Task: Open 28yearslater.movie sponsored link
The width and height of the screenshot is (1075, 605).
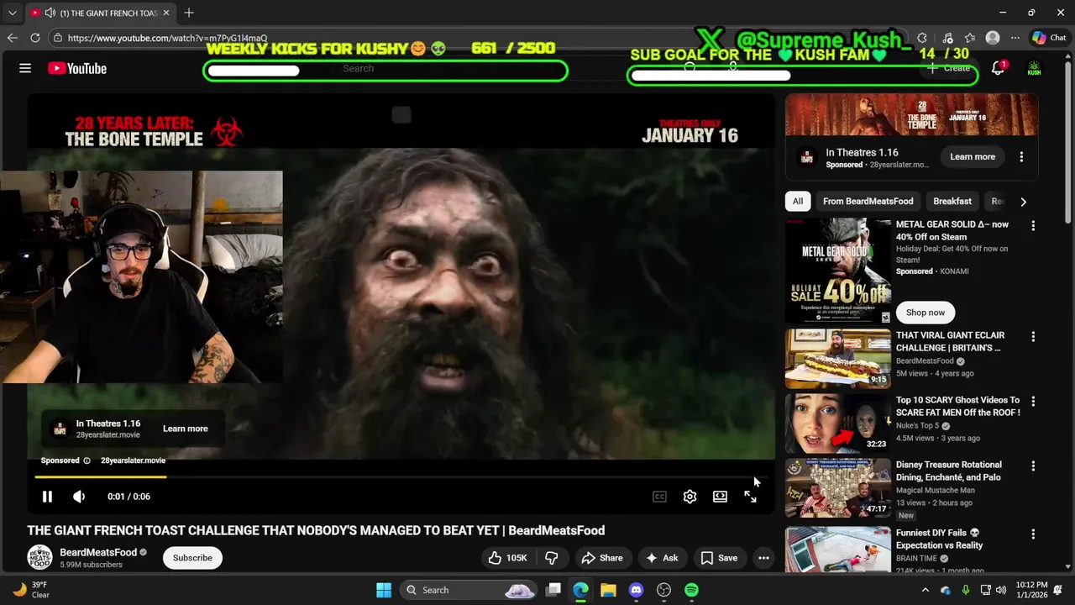Action: (133, 460)
